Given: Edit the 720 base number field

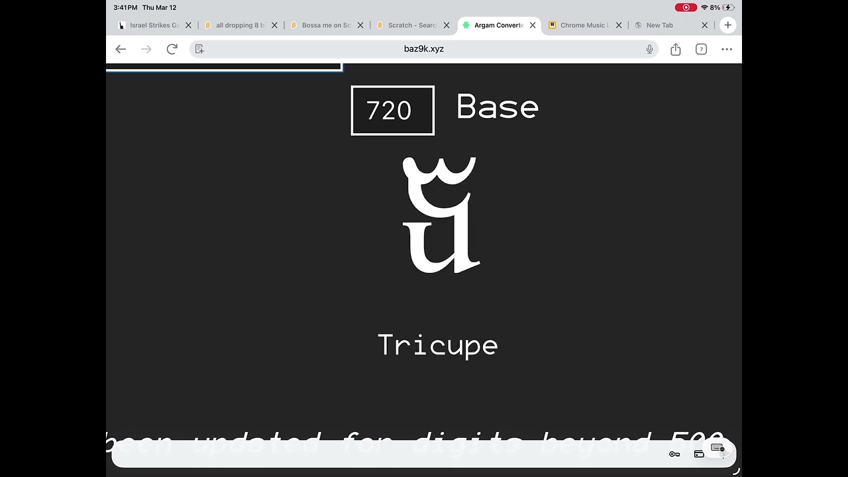Looking at the screenshot, I should pos(393,111).
